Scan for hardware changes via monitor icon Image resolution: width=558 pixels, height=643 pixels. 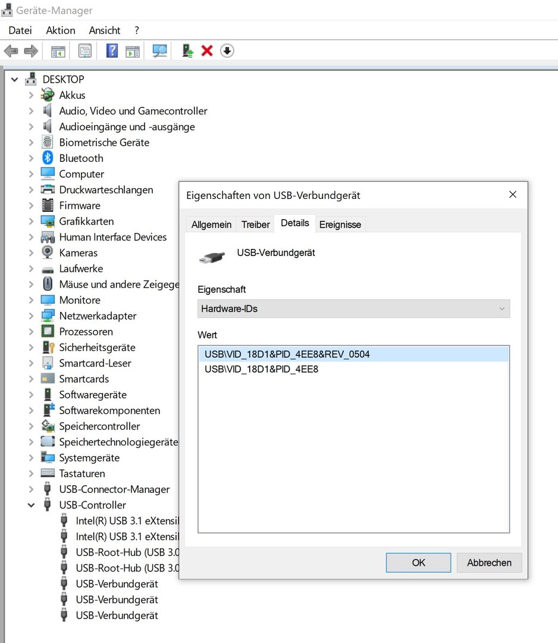(x=159, y=51)
